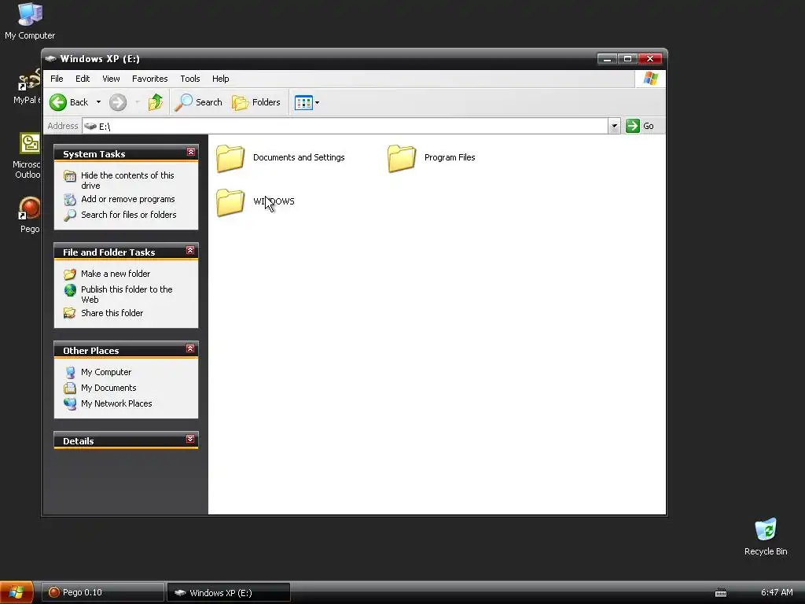805x604 pixels.
Task: Select the Documents and Settings folder icon
Action: (x=230, y=157)
